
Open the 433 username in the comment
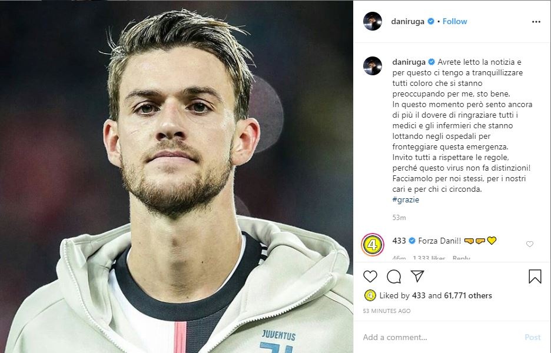(399, 241)
